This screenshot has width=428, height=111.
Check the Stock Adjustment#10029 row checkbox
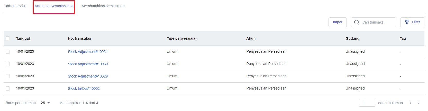click(8, 76)
